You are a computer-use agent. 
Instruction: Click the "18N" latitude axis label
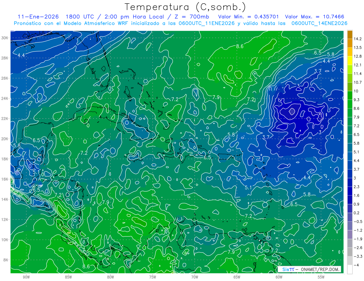(5, 159)
